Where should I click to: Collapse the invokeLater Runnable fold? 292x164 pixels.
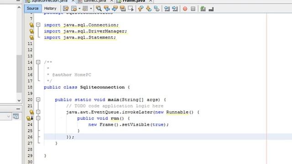(x=38, y=112)
